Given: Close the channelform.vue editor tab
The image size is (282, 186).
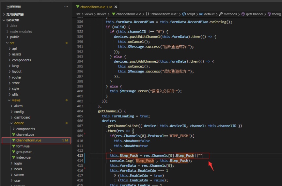Looking at the screenshot, I should click(116, 7).
